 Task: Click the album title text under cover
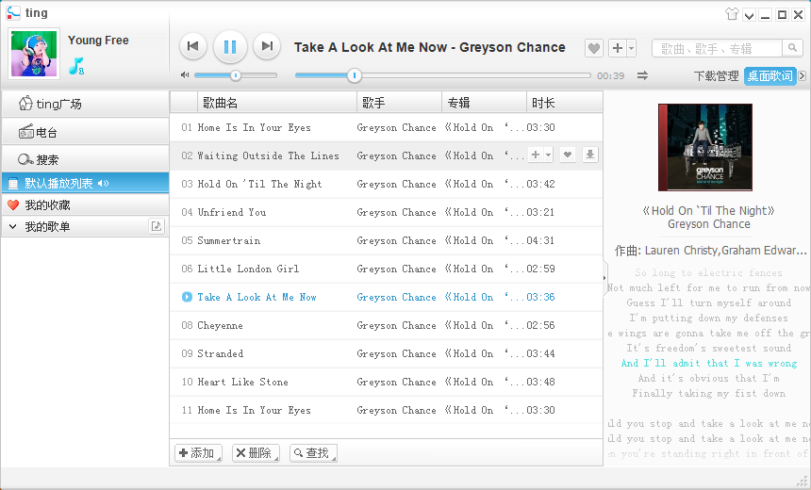click(x=708, y=210)
